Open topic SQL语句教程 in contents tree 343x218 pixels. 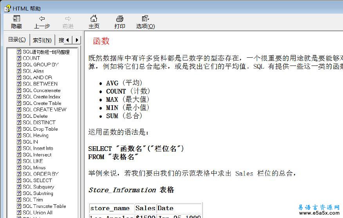click(x=46, y=52)
